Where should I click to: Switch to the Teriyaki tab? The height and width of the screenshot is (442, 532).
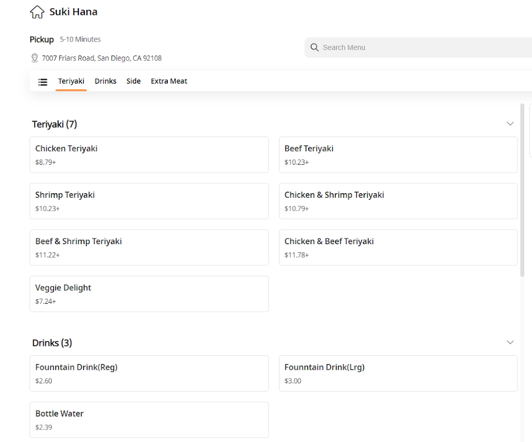[71, 81]
